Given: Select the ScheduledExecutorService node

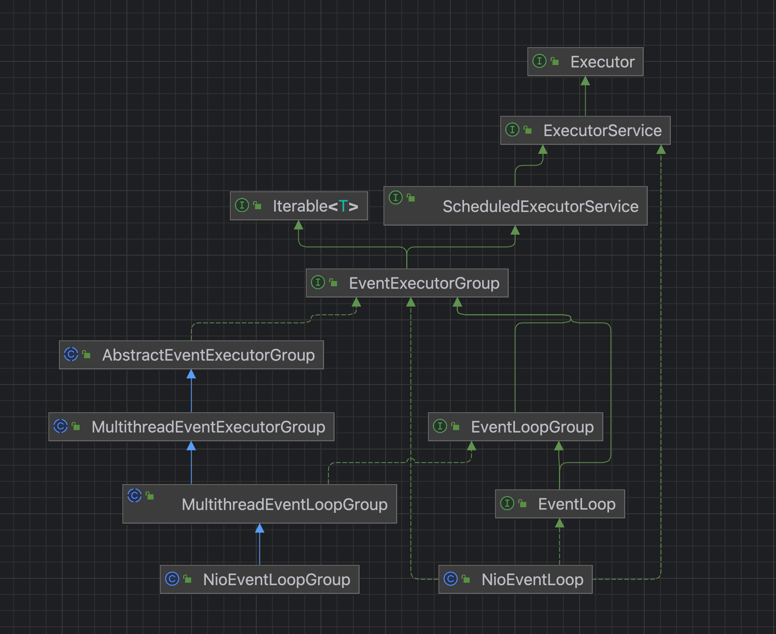Looking at the screenshot, I should click(540, 207).
